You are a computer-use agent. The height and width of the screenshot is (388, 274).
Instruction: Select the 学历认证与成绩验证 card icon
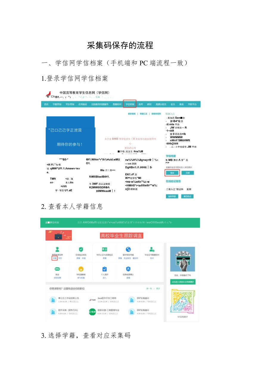pos(104,249)
